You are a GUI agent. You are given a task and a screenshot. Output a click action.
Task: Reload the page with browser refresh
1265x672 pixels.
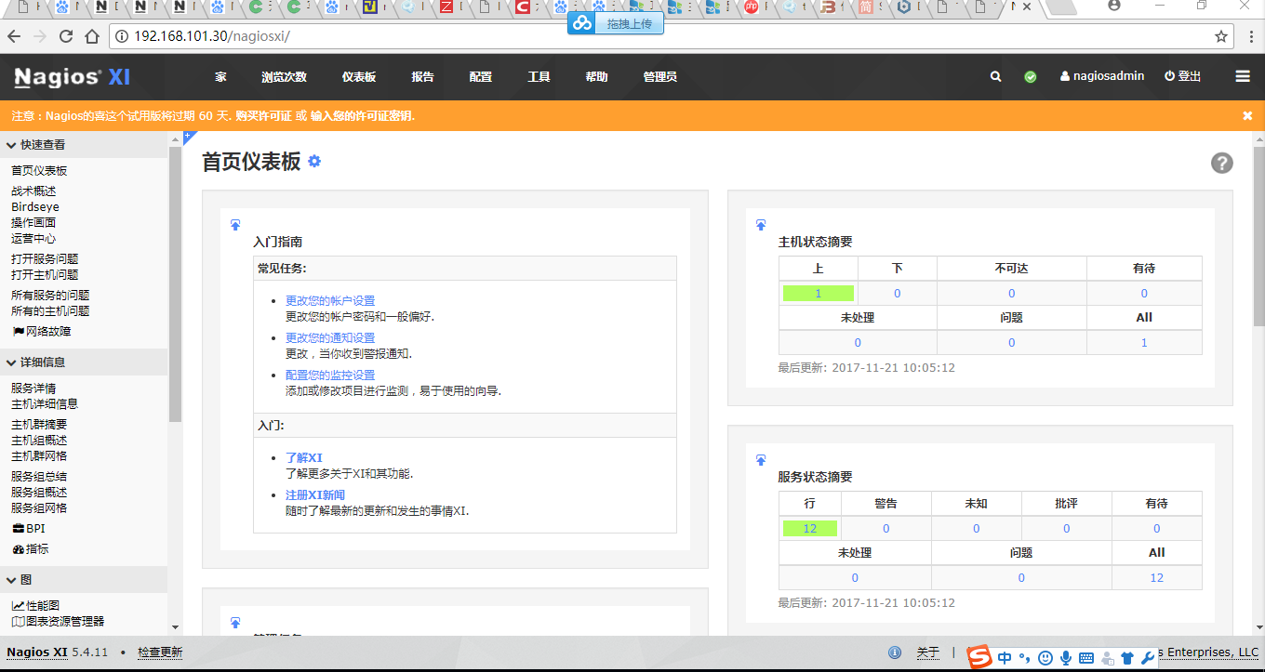(65, 36)
